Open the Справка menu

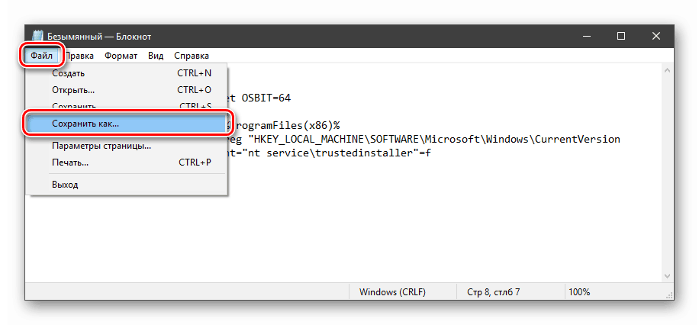pyautogui.click(x=191, y=56)
